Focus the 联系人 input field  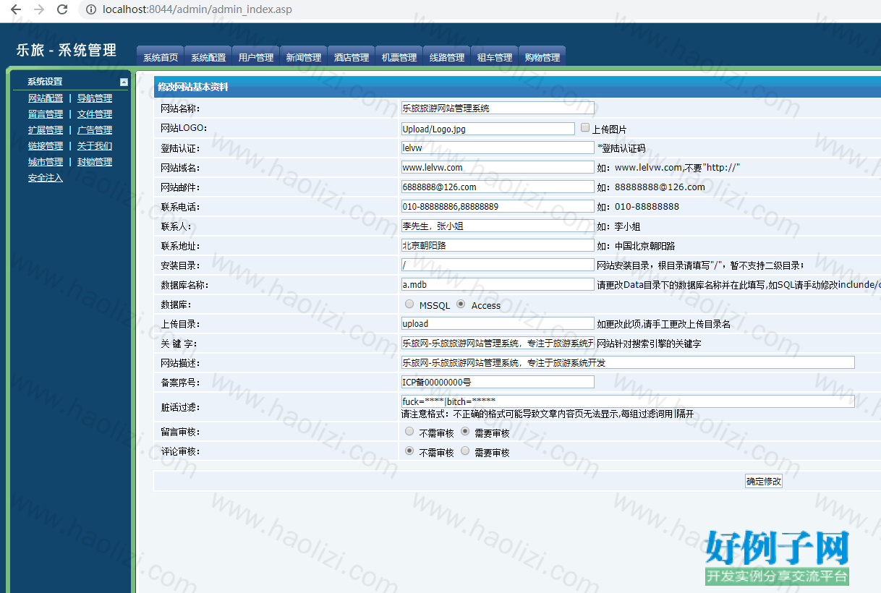pyautogui.click(x=498, y=226)
